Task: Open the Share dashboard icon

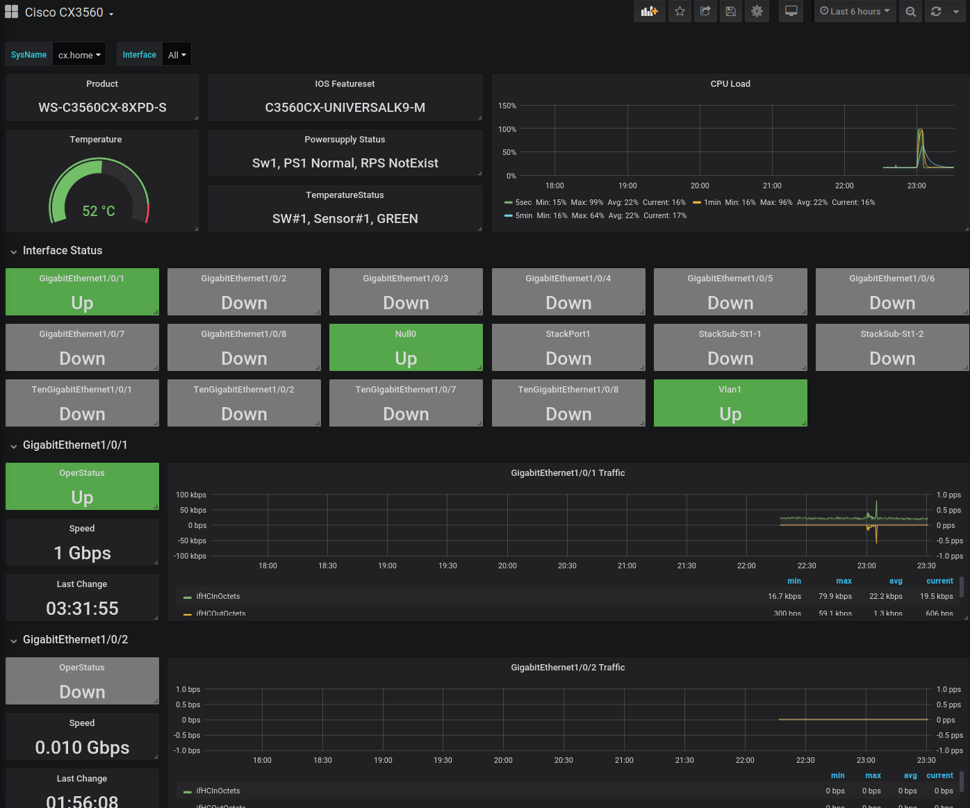Action: tap(705, 11)
